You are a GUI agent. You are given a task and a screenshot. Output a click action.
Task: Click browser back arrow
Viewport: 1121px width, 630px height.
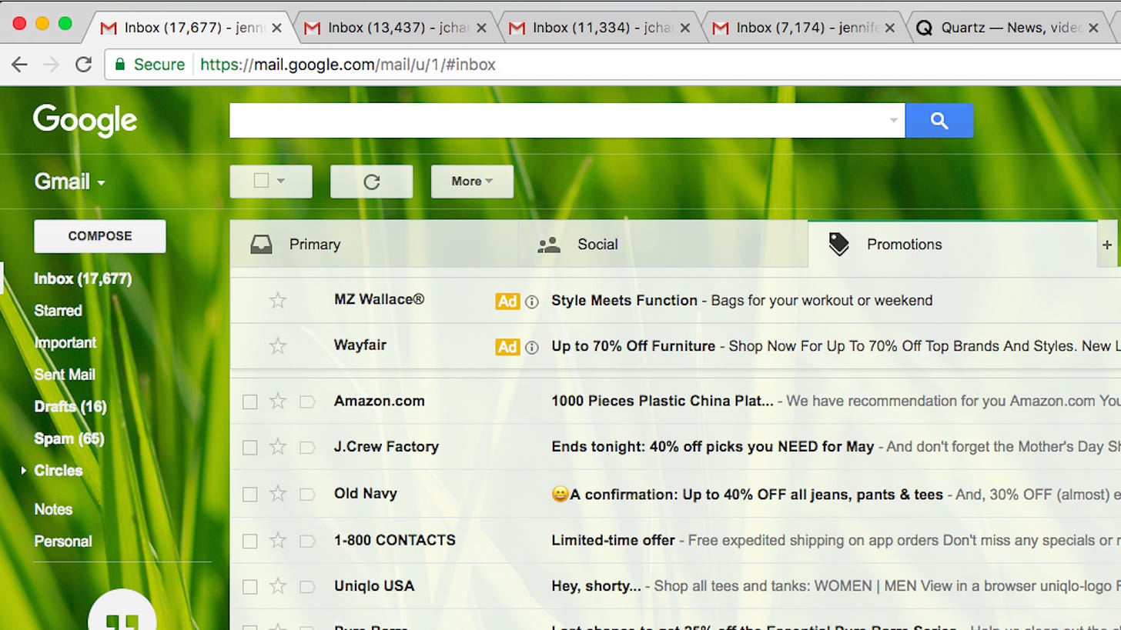point(20,65)
